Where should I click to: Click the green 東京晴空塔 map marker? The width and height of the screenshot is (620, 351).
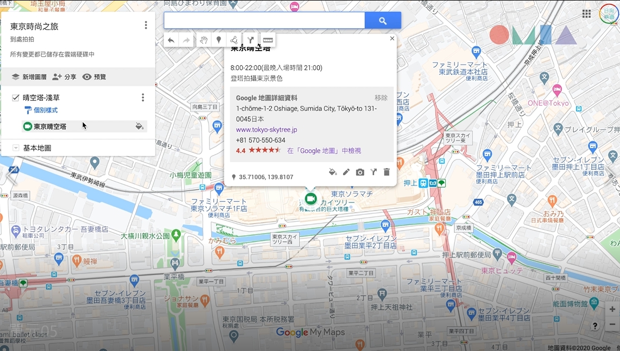point(311,199)
